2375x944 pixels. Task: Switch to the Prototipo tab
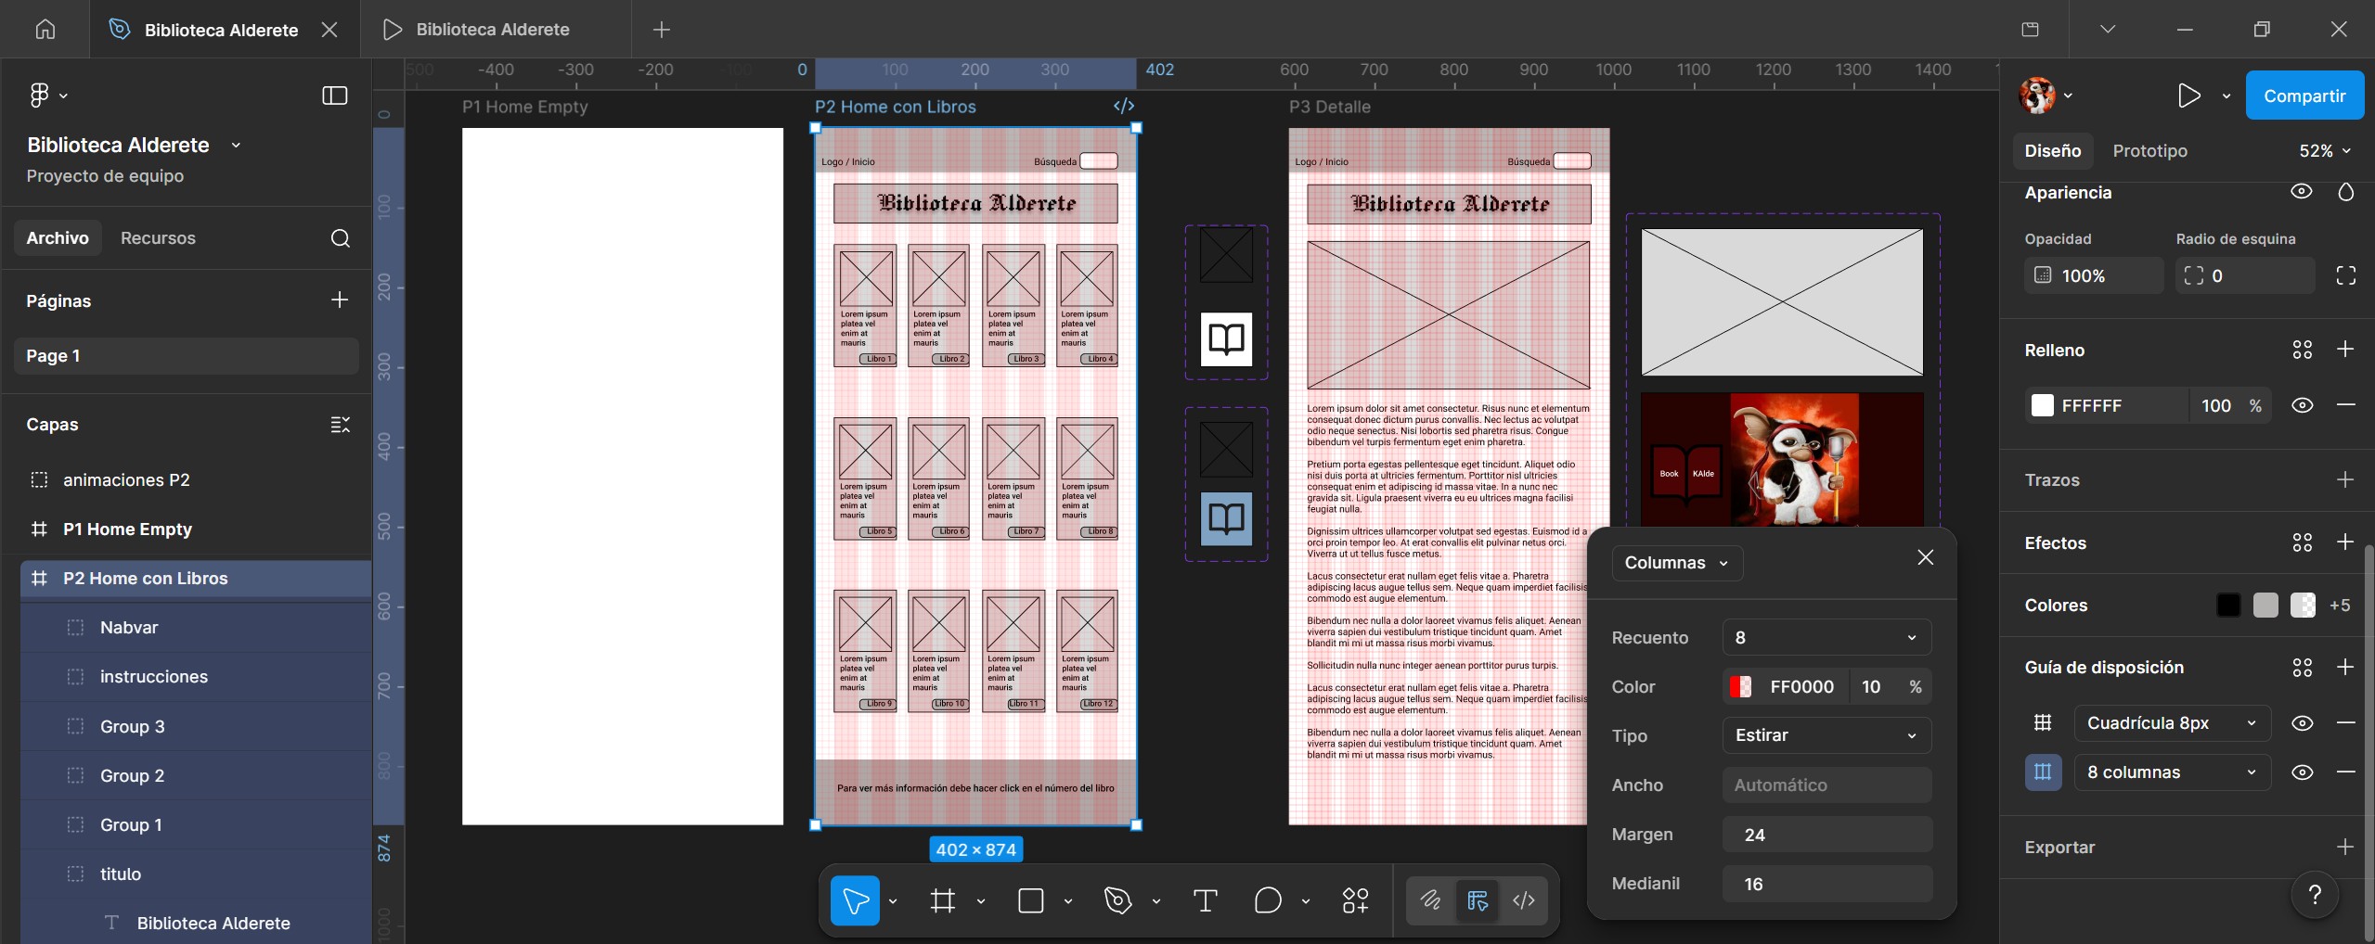click(x=2149, y=151)
